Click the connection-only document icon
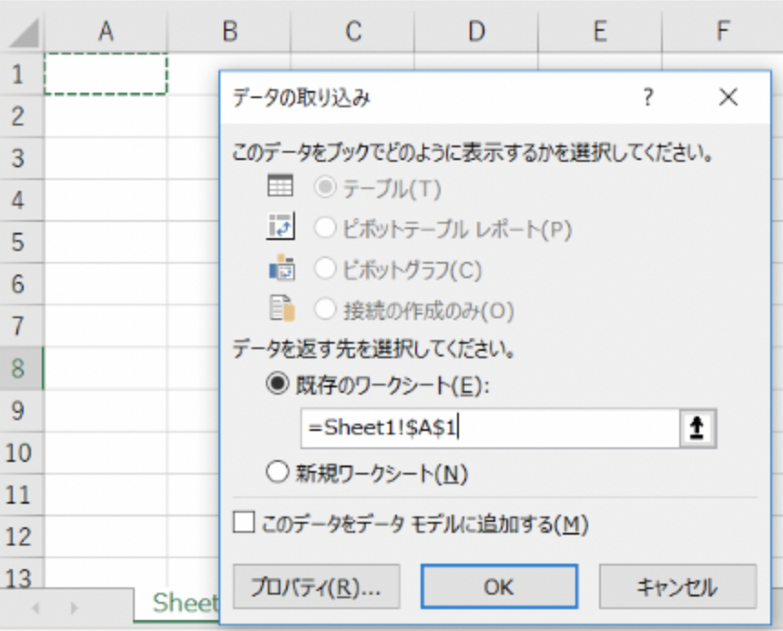This screenshot has height=631, width=783. (x=280, y=309)
